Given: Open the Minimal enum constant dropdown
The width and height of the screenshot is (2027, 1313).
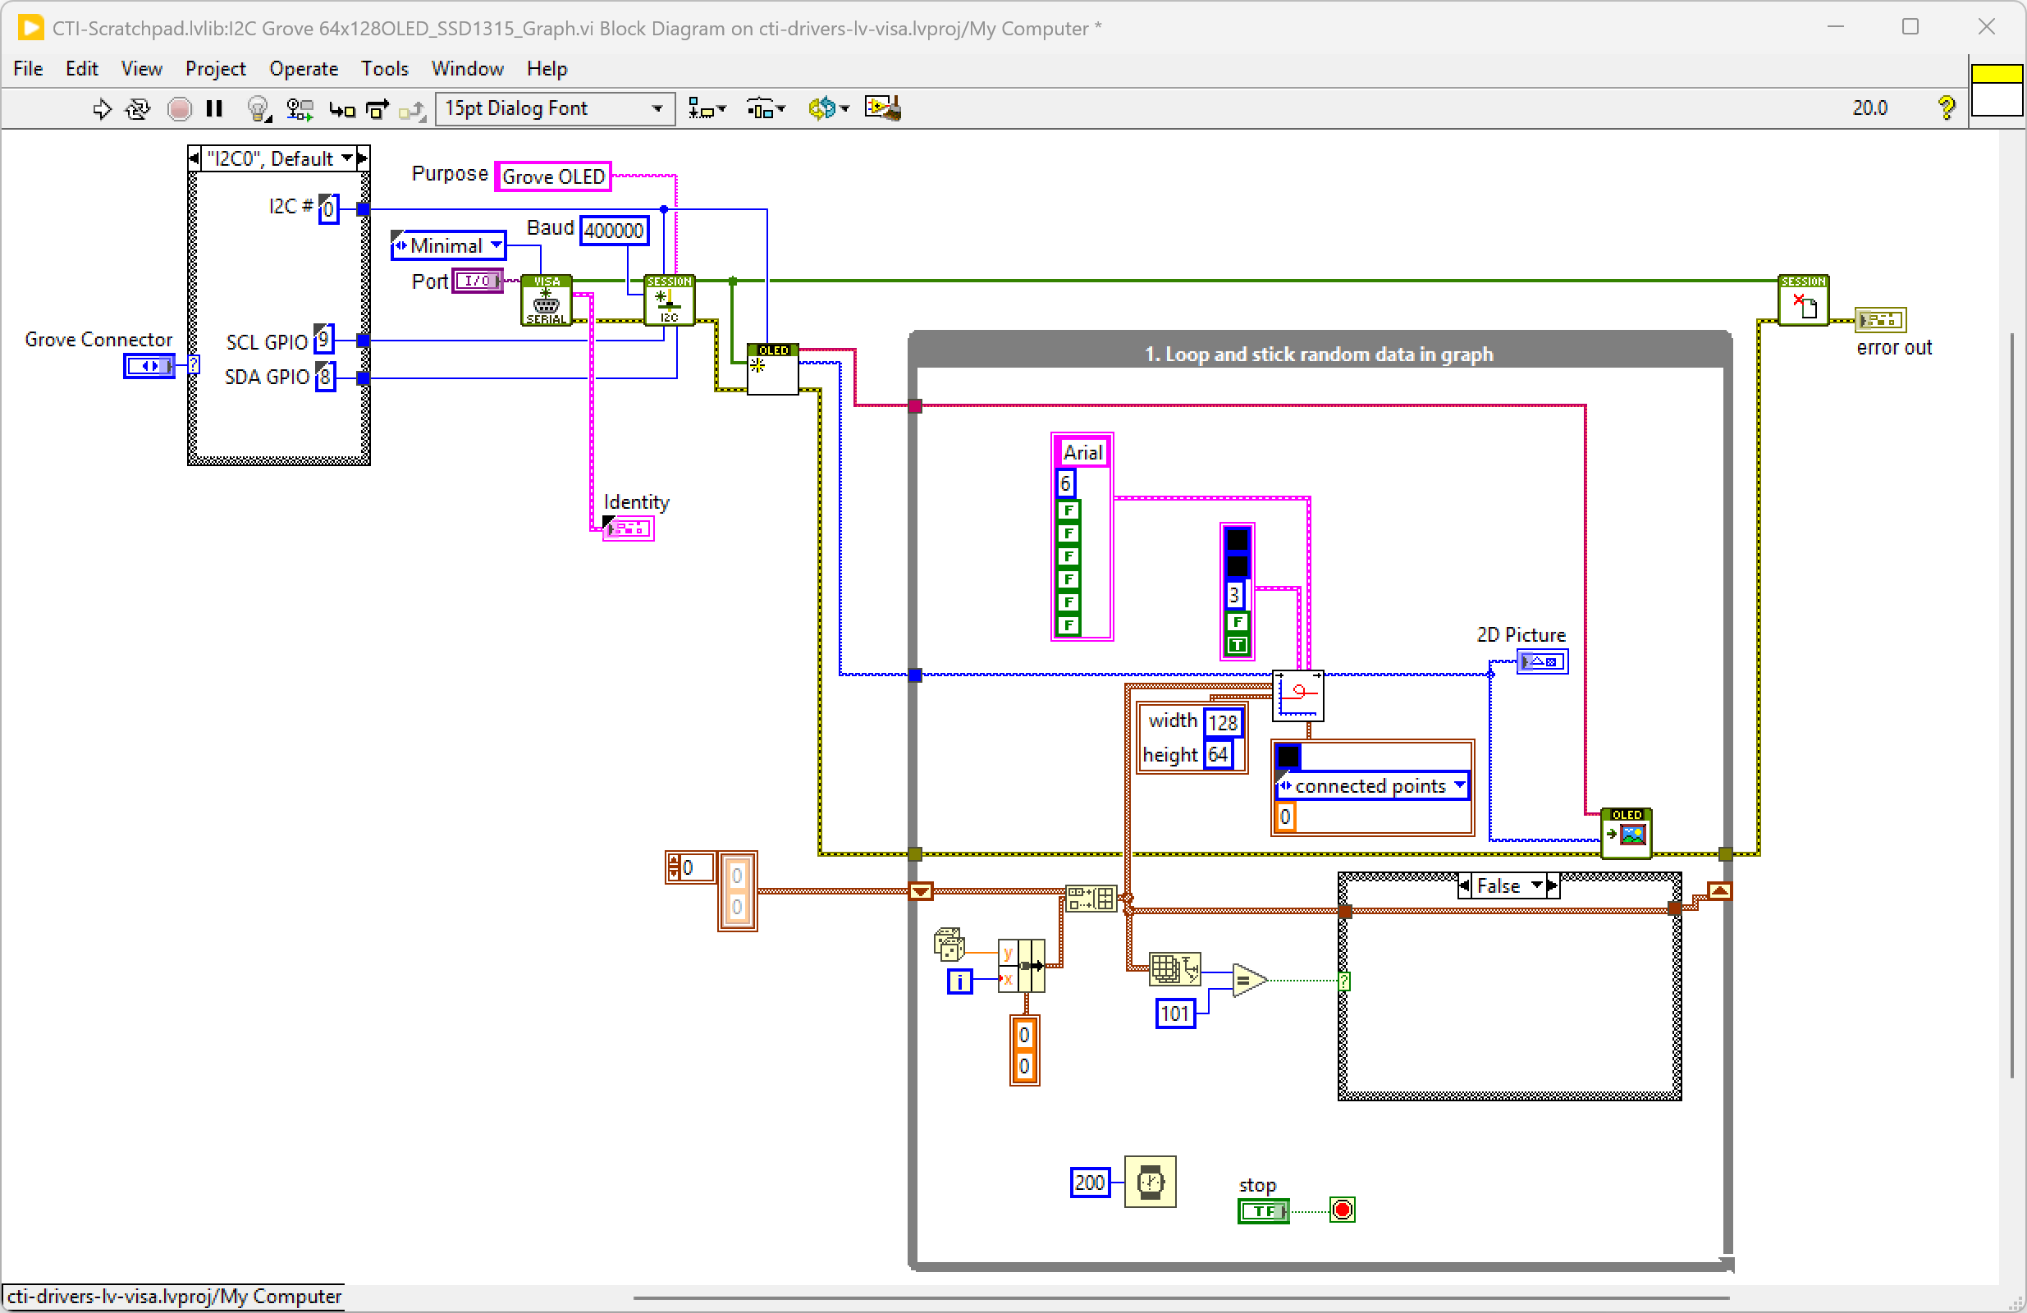Looking at the screenshot, I should 497,245.
